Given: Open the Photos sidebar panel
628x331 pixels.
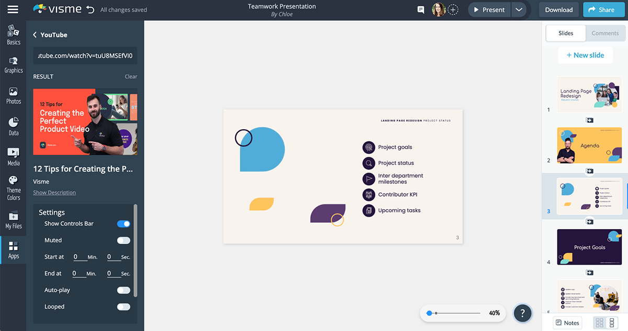Looking at the screenshot, I should tap(14, 96).
